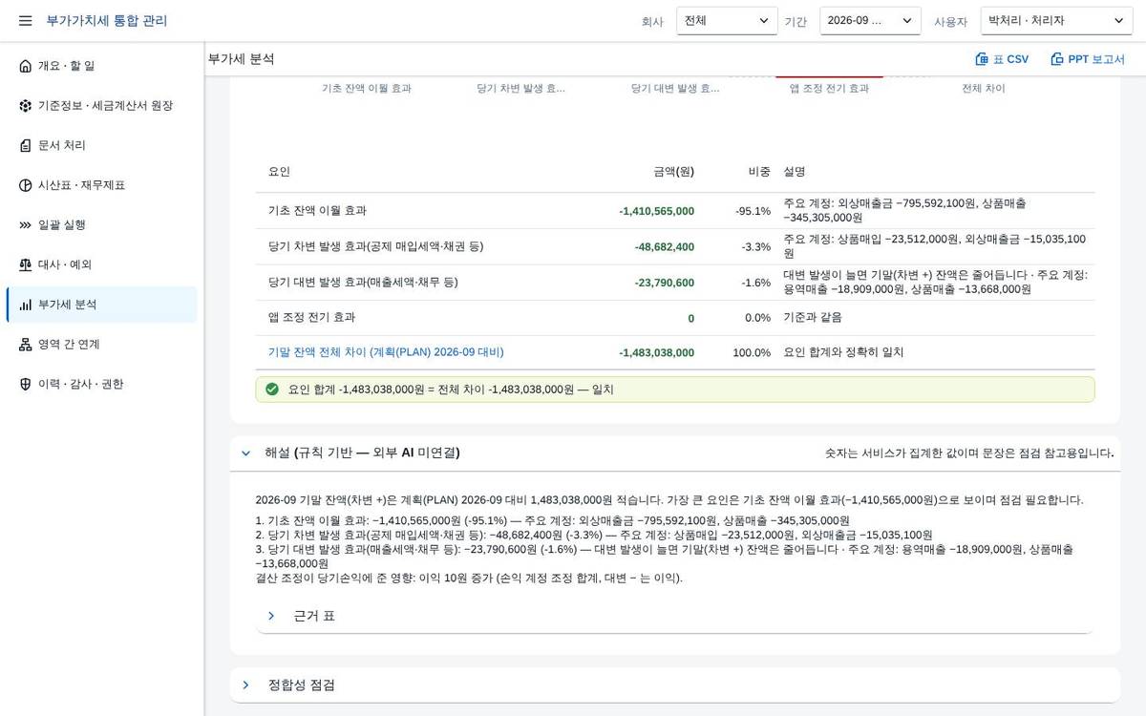Image resolution: width=1146 pixels, height=716 pixels.
Task: Click the 개요 · 할 일 home icon
Action: tap(26, 66)
